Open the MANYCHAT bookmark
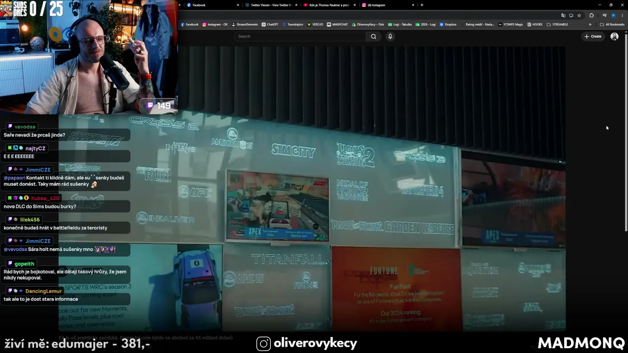628x353 pixels. click(338, 25)
